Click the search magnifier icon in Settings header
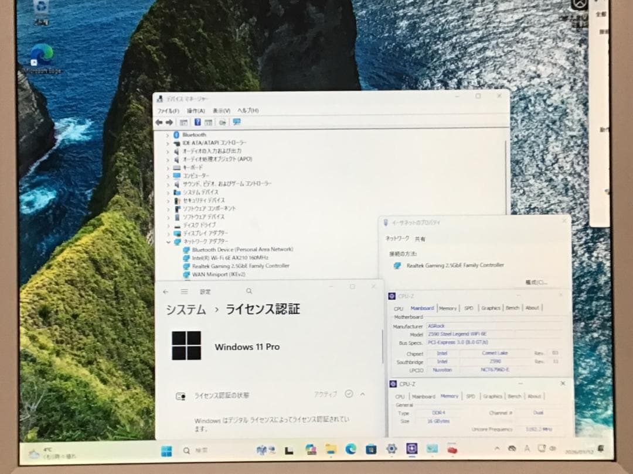This screenshot has width=633, height=474. pos(249,291)
